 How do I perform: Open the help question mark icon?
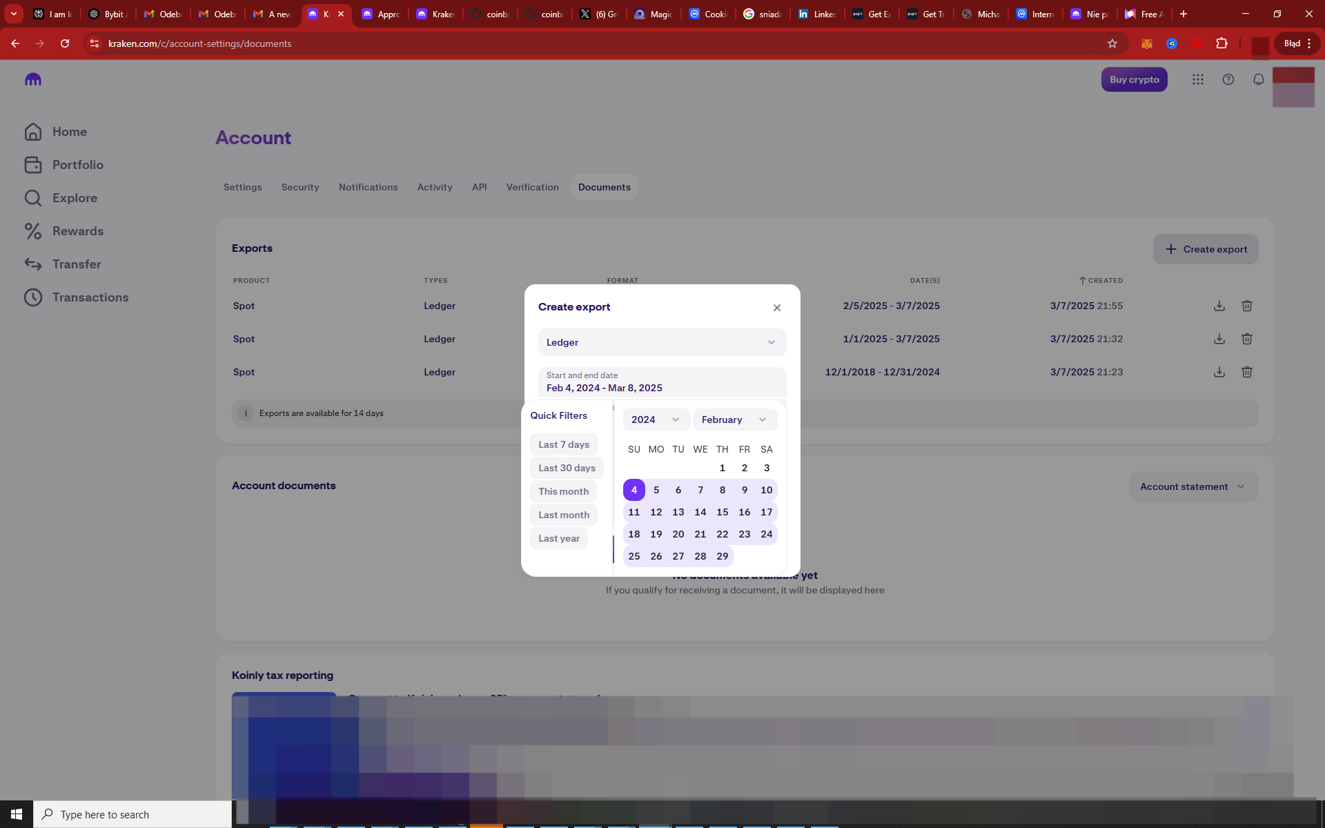[x=1228, y=79]
